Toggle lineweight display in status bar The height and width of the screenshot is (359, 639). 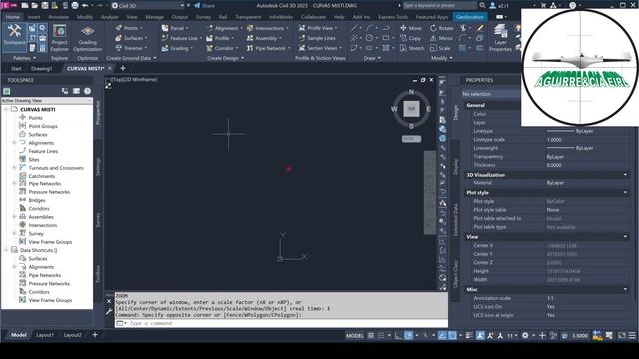point(469,335)
